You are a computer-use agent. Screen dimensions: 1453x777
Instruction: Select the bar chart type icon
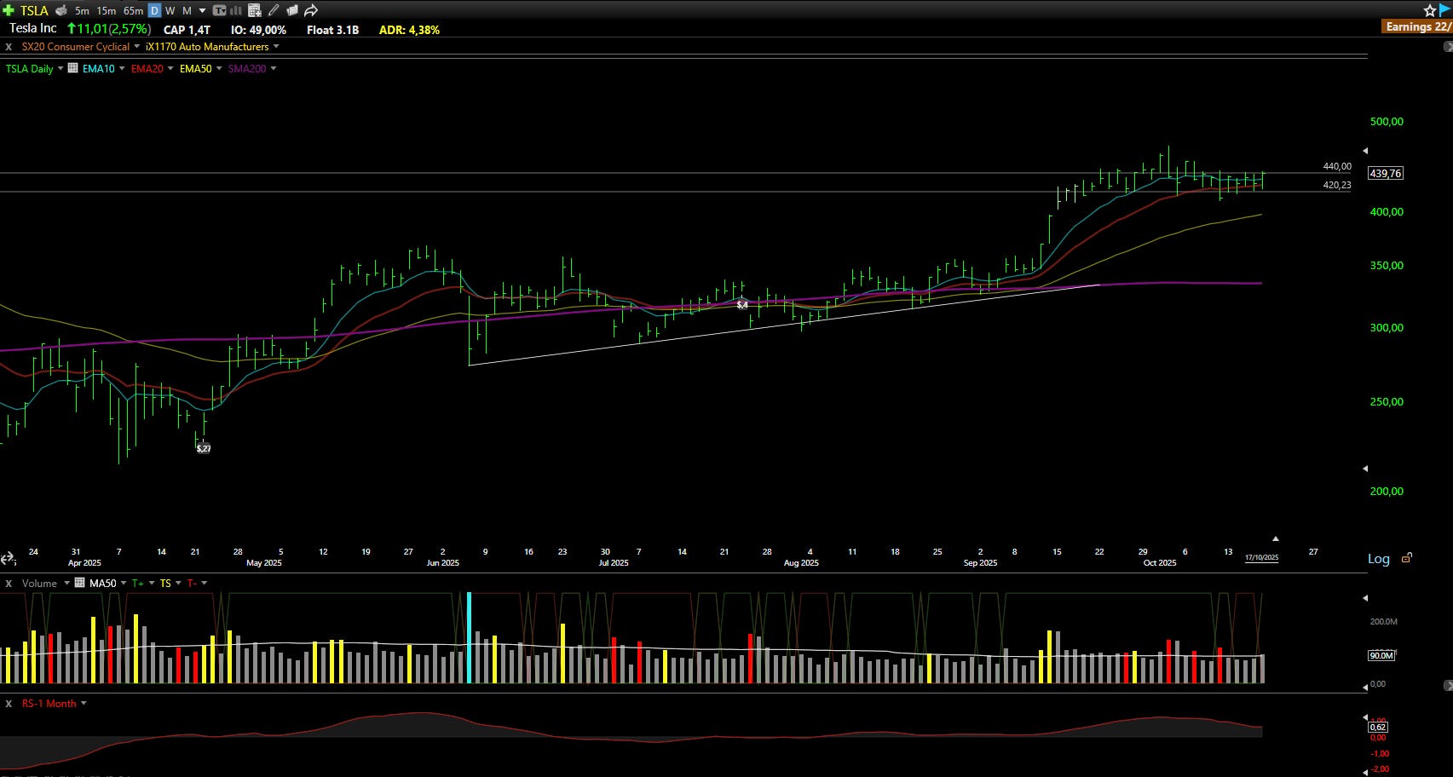point(236,10)
